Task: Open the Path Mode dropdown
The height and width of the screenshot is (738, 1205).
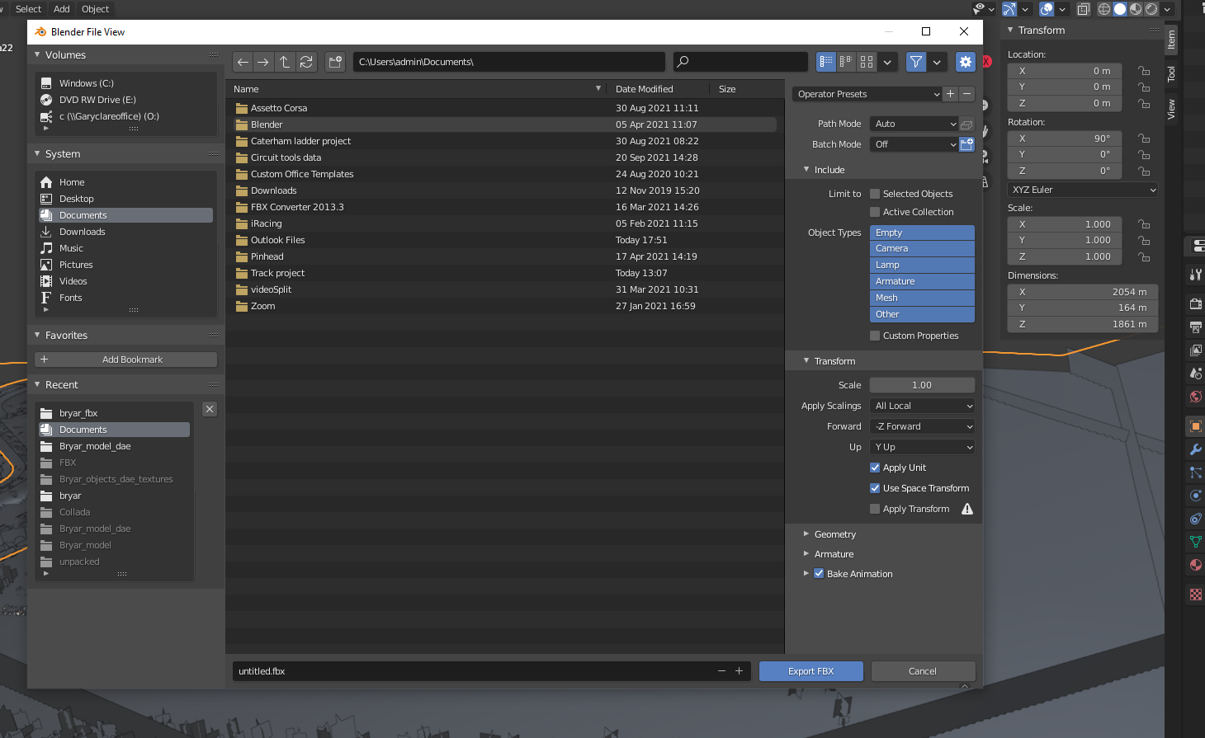Action: coord(914,124)
